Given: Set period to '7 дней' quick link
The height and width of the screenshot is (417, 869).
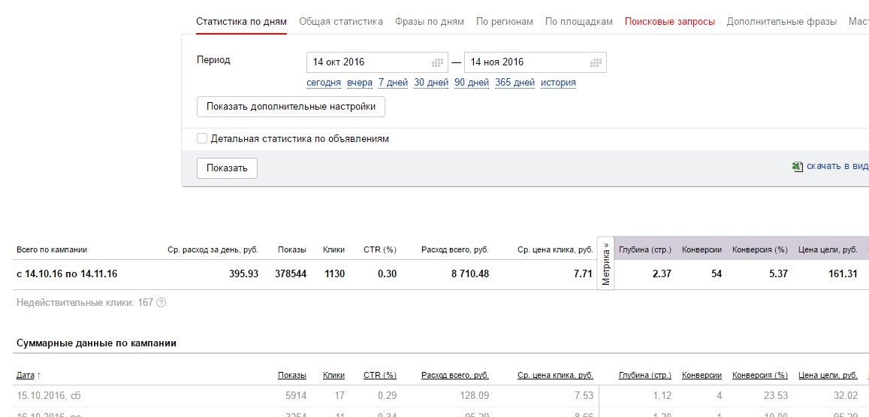Looking at the screenshot, I should click(x=393, y=83).
